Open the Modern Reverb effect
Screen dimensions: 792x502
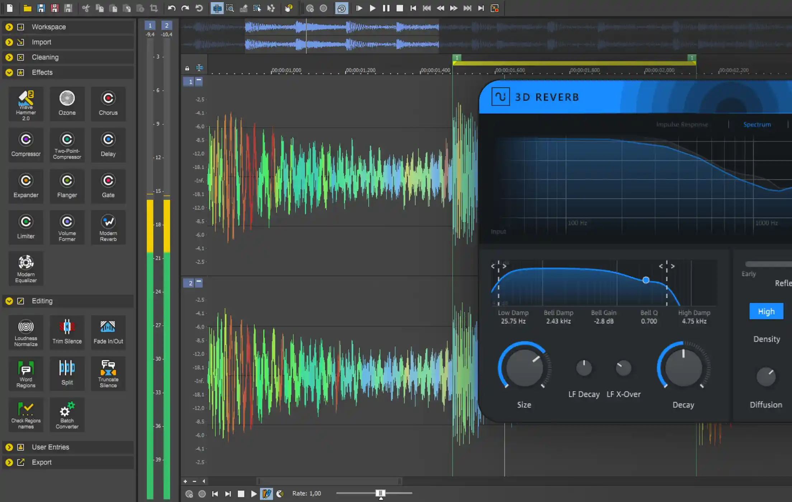pyautogui.click(x=108, y=228)
